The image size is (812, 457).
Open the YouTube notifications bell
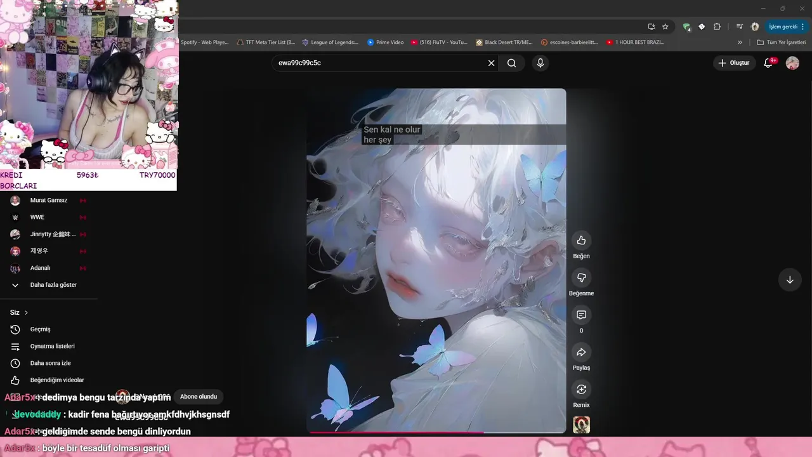click(768, 63)
